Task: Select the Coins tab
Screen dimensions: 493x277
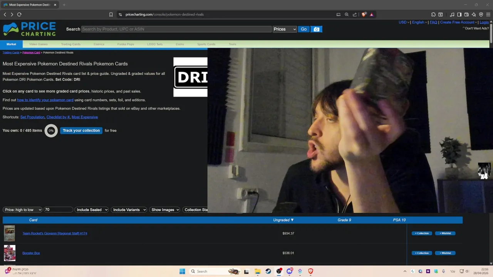Action: (180, 44)
